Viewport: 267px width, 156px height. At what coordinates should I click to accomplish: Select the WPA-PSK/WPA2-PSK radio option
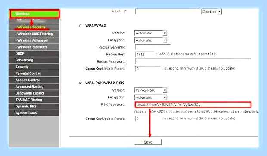[80, 83]
